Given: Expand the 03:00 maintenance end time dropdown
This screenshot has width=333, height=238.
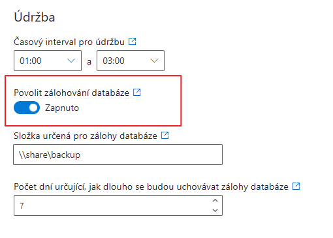Looking at the screenshot, I should coord(131,61).
